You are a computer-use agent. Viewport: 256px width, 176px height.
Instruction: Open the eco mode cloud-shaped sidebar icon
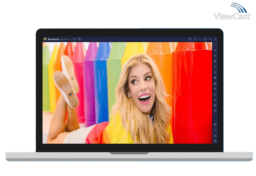point(215,78)
